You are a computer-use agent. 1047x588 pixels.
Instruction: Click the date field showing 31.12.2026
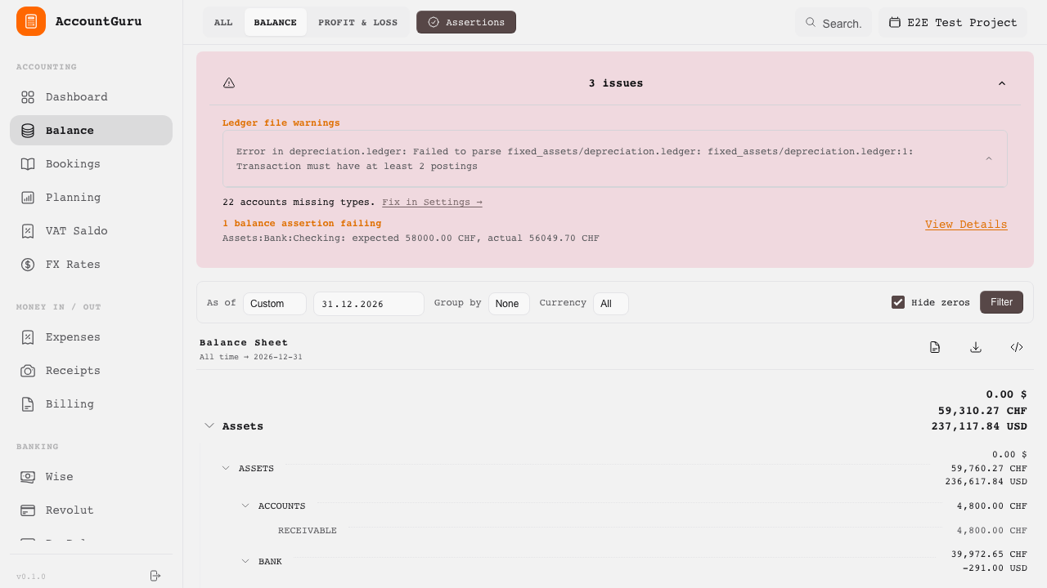368,304
